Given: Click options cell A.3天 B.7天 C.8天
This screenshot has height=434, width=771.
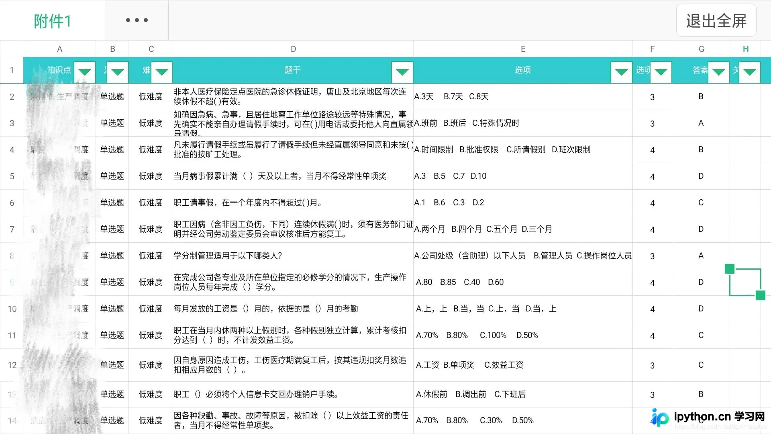Looking at the screenshot, I should click(523, 96).
